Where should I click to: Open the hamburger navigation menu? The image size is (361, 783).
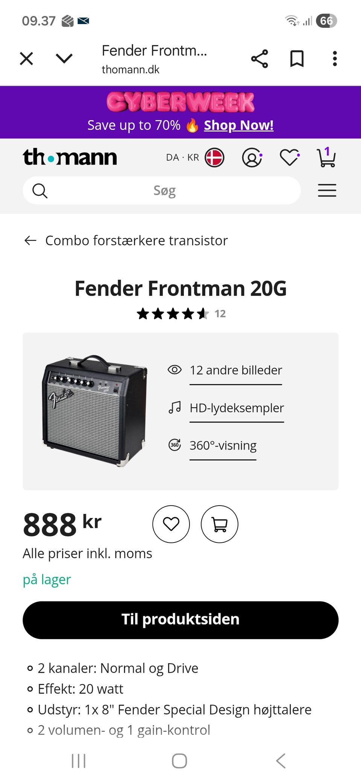point(327,190)
